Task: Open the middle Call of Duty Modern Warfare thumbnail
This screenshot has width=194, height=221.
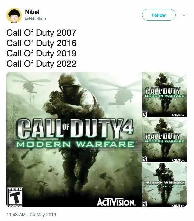Action: pos(164,140)
